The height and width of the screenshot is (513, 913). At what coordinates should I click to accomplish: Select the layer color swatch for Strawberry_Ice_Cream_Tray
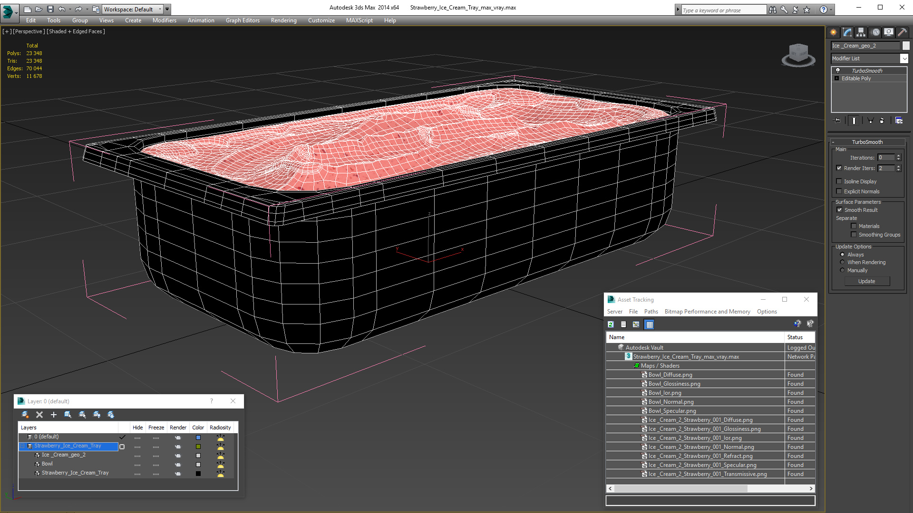tap(199, 446)
